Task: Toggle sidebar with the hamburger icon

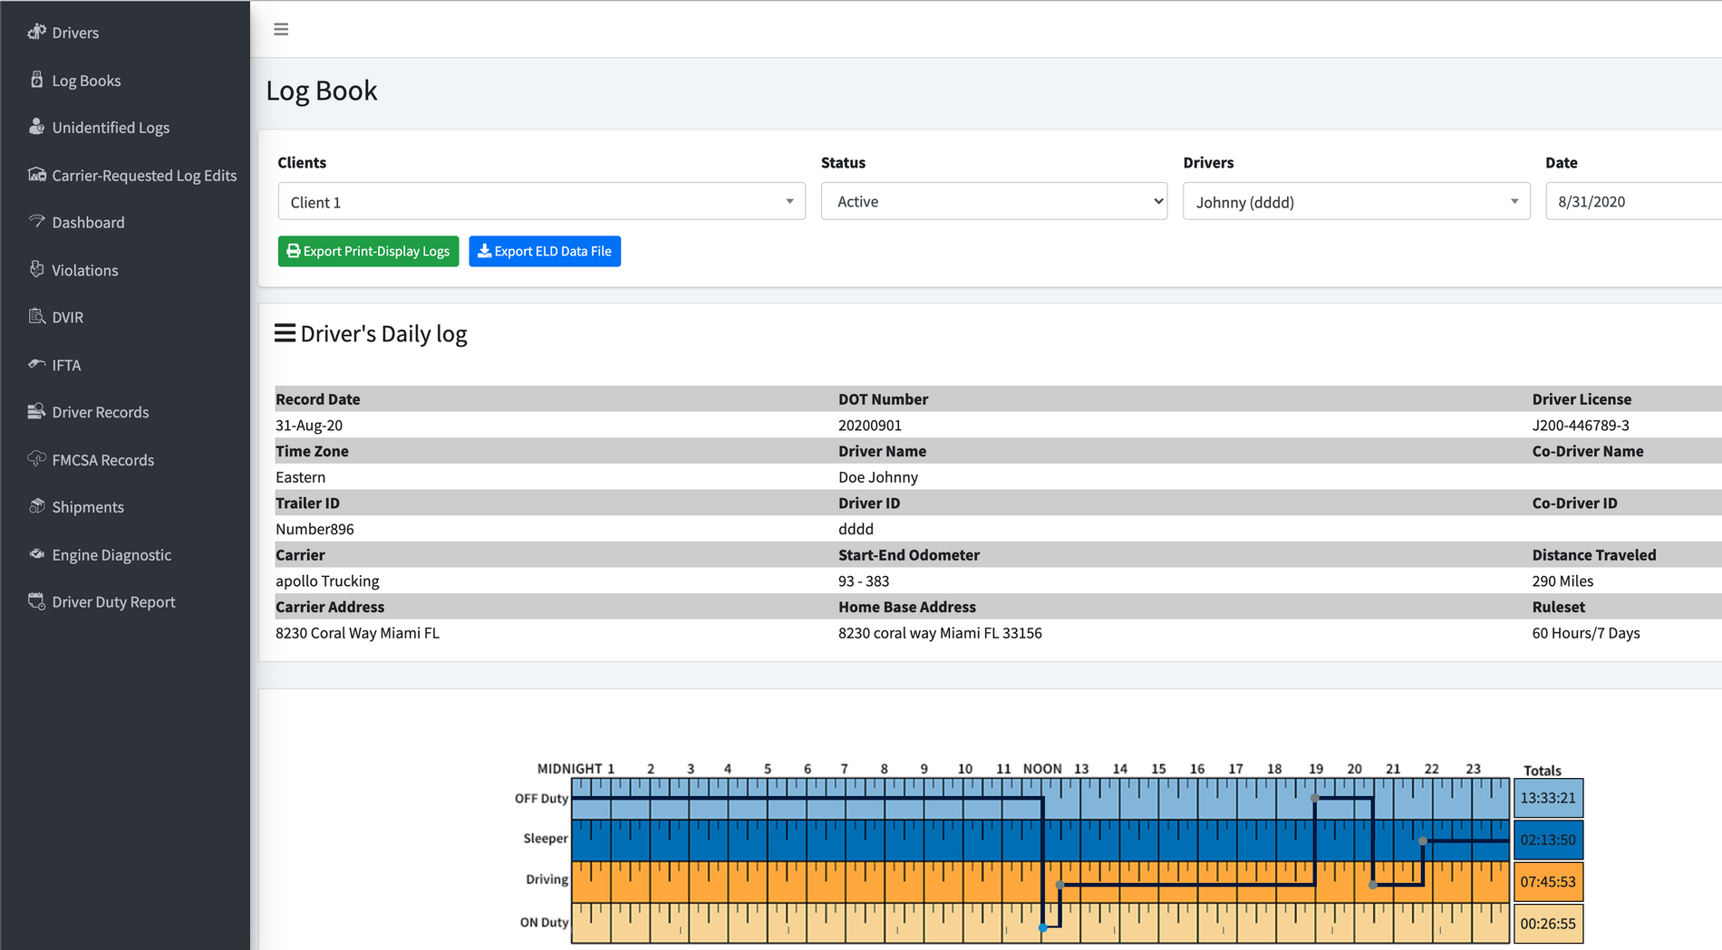Action: [x=281, y=29]
